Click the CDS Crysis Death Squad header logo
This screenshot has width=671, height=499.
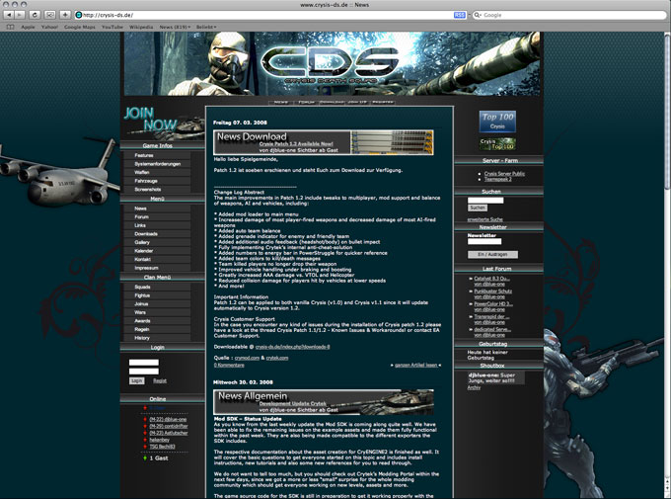pos(332,63)
